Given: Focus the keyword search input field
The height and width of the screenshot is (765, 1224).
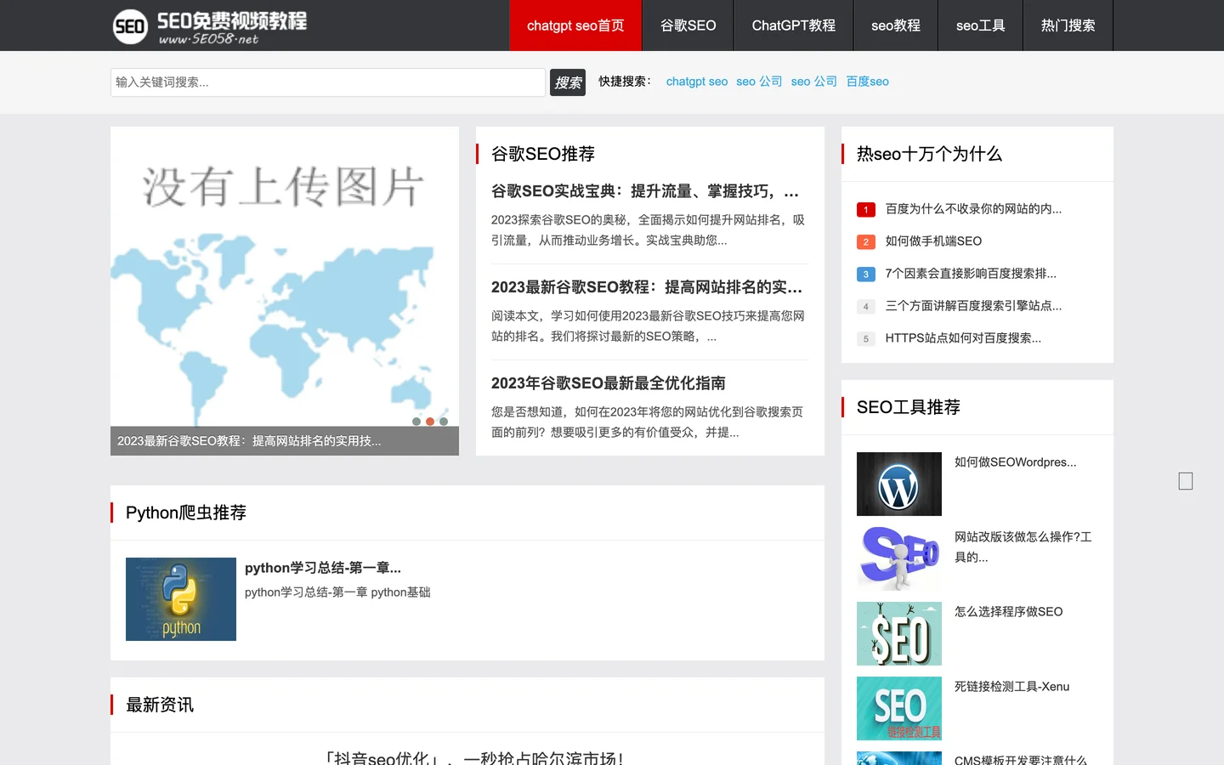Looking at the screenshot, I should point(327,82).
